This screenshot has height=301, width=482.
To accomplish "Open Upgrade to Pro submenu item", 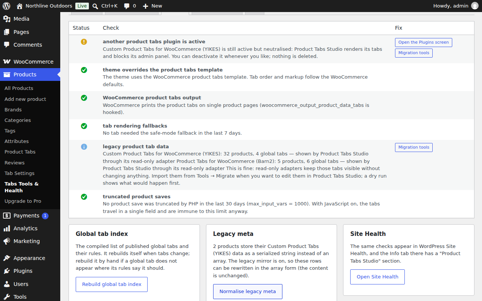I will coord(23,201).
